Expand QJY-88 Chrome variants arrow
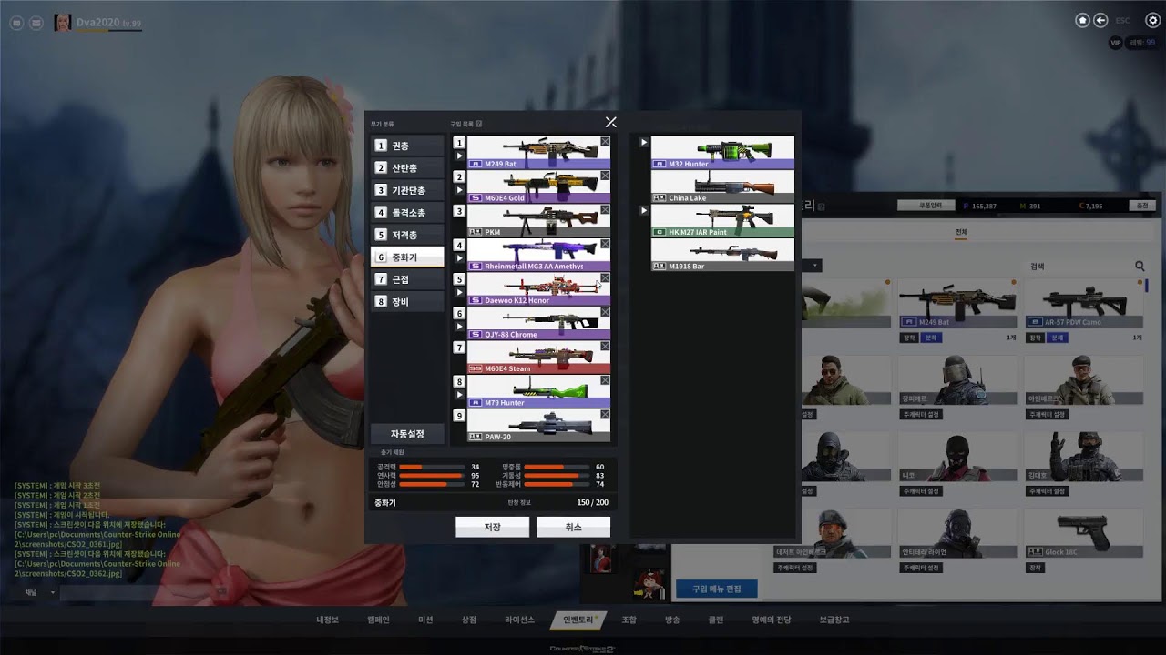The width and height of the screenshot is (1166, 655). [x=460, y=327]
